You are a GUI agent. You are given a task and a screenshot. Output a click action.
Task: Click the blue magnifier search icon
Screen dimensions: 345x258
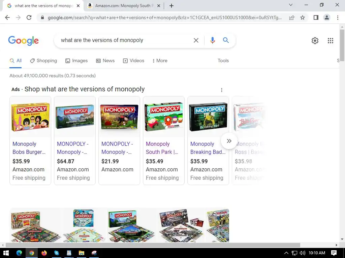coord(226,40)
